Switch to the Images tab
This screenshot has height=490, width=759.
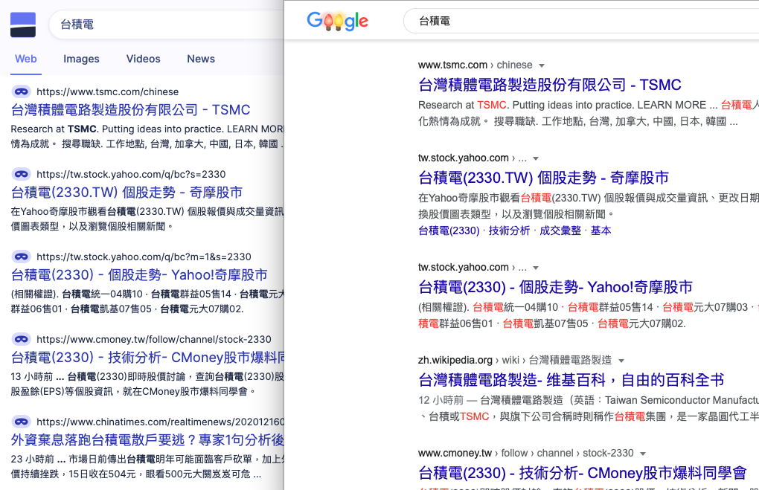[81, 59]
